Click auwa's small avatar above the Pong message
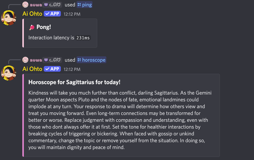The height and width of the screenshot is (160, 254). 25,5
